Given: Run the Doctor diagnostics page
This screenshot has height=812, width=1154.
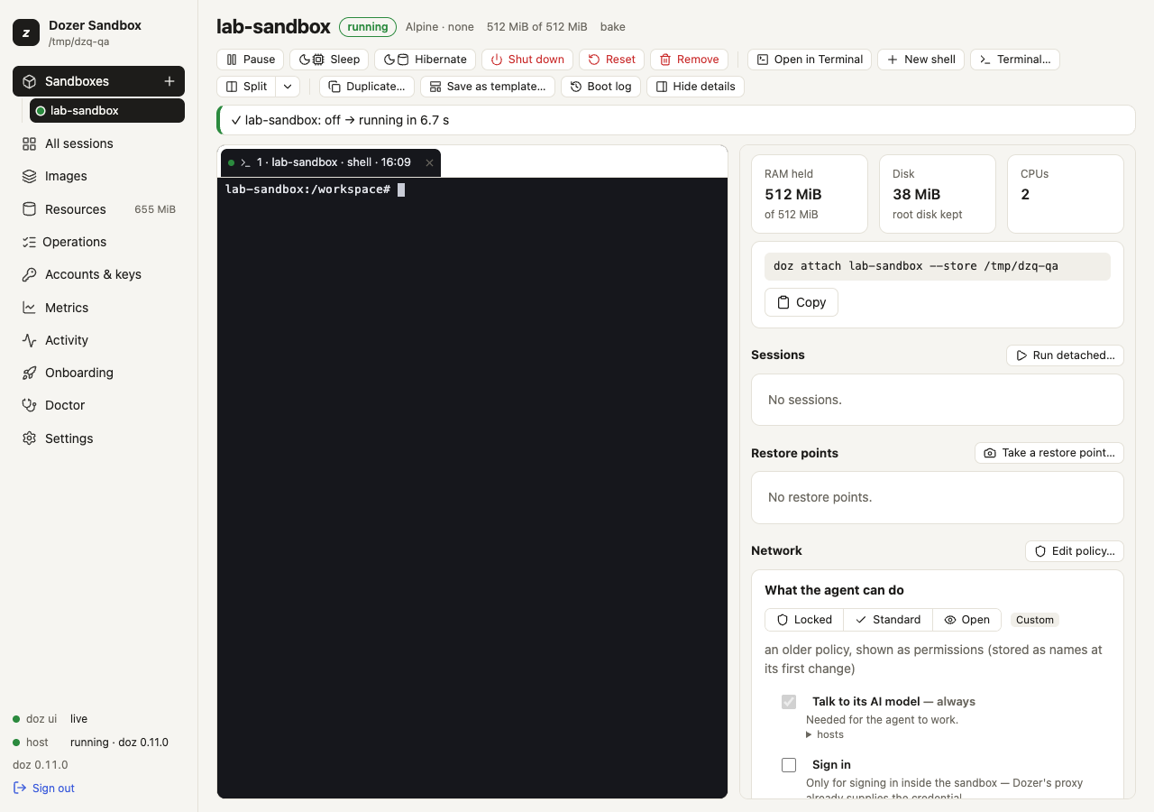Looking at the screenshot, I should (x=98, y=405).
